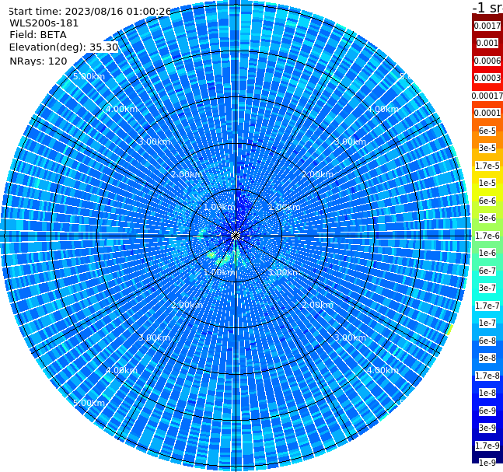
Task: Click the 1.7e-8 colorbar label
Action: tap(487, 376)
